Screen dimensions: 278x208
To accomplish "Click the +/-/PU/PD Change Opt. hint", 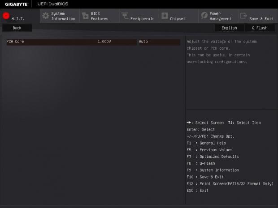I will coord(210,136).
